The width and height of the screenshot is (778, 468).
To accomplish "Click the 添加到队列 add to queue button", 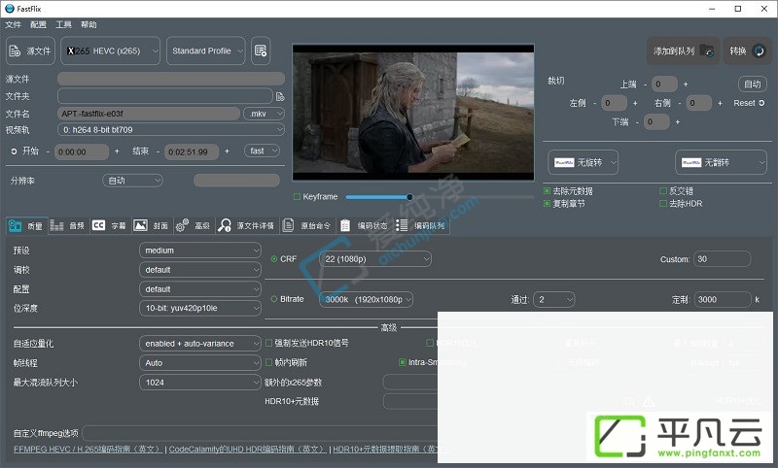I will (x=684, y=51).
